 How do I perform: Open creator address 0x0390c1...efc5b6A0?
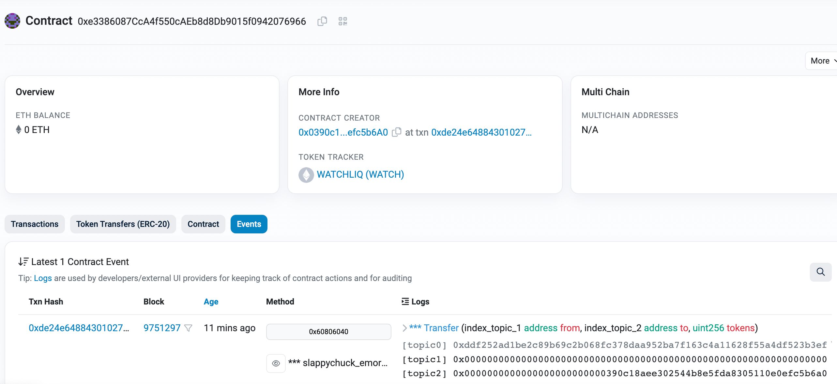[x=343, y=132]
